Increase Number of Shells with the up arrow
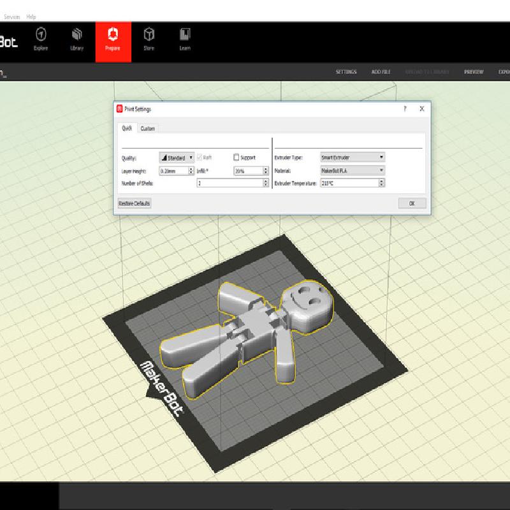Screen dimensions: 510x510 point(266,181)
